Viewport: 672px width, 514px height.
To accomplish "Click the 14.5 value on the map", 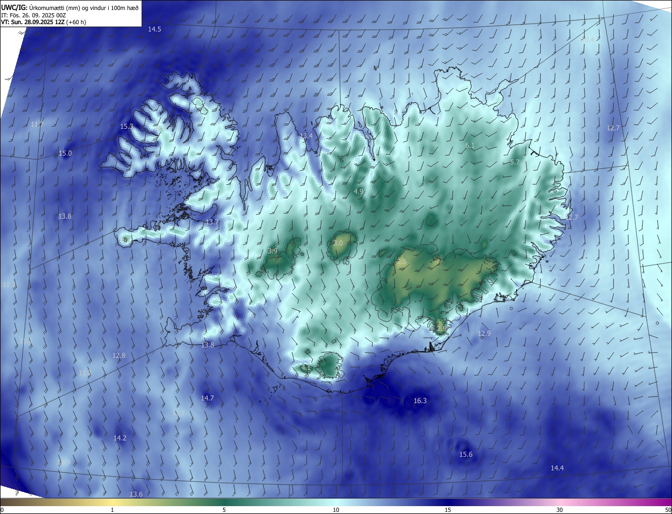I will point(154,29).
